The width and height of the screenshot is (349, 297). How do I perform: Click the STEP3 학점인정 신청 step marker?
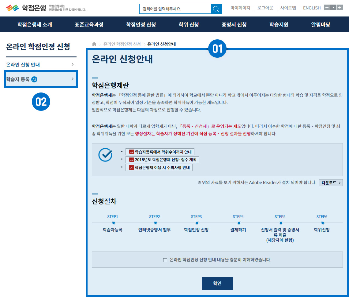197,223
